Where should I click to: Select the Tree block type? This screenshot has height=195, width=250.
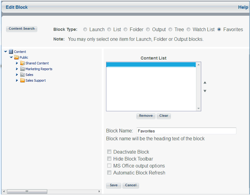pos(170,29)
